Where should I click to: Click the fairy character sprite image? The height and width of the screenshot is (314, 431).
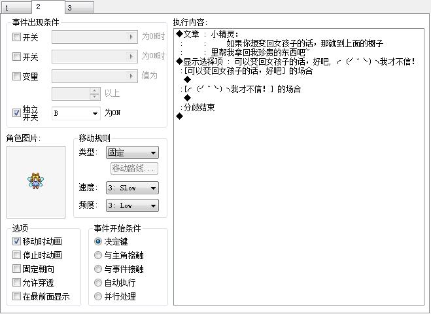(36, 181)
